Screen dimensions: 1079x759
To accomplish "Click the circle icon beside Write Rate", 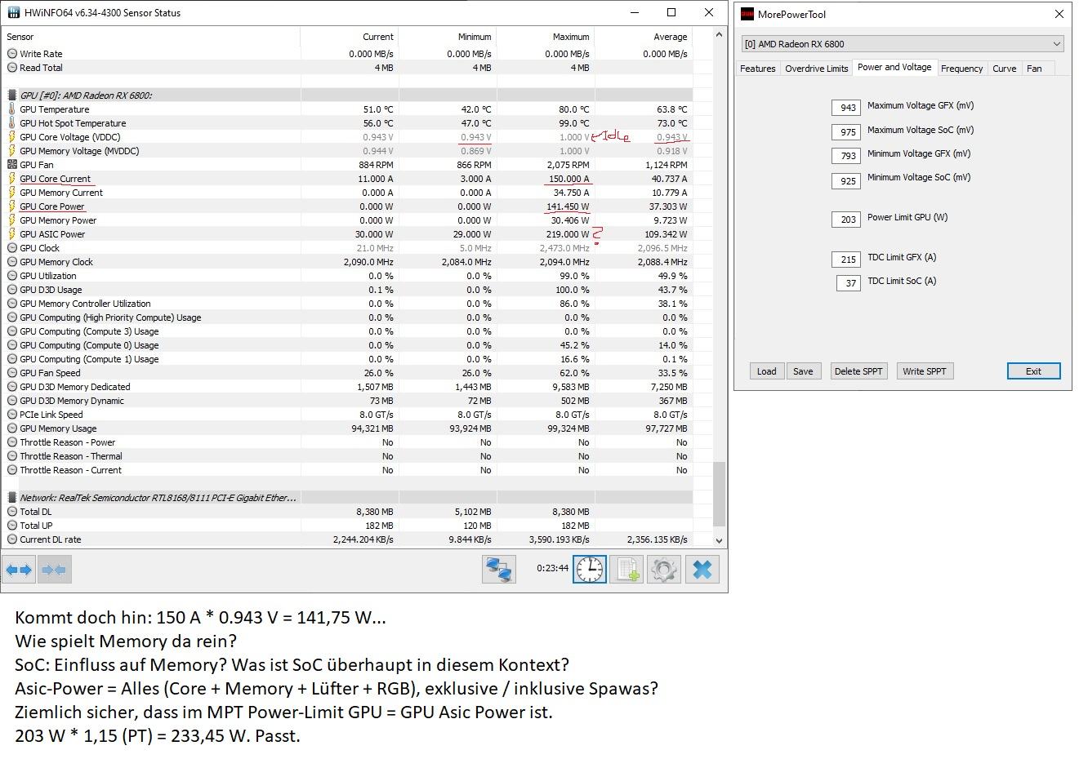I will pos(12,54).
